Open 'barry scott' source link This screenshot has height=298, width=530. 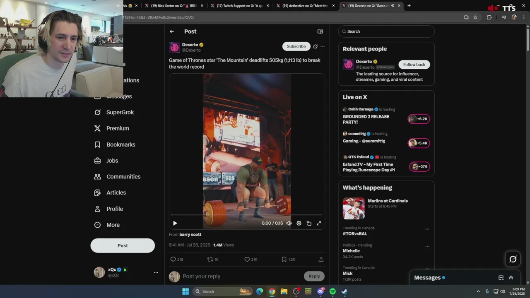[190, 234]
